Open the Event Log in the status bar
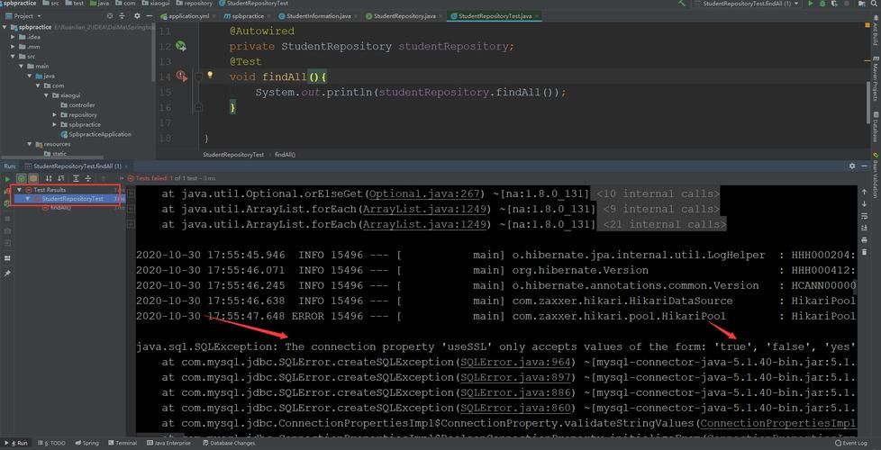This screenshot has width=881, height=450. click(x=850, y=443)
